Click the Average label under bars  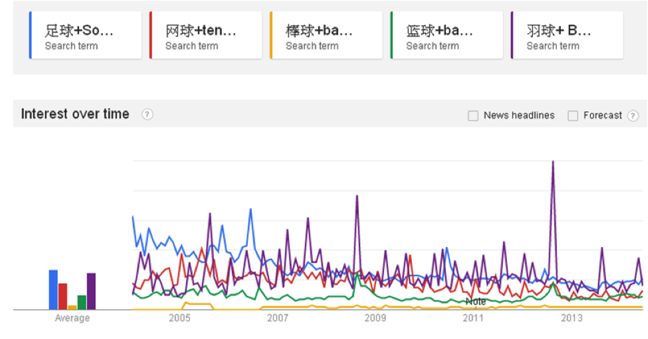click(72, 318)
